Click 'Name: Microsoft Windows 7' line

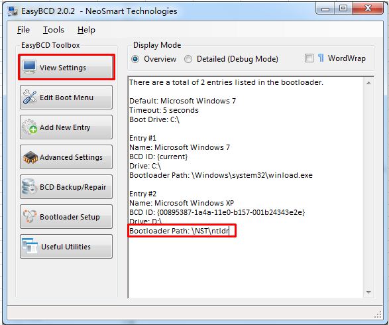click(x=180, y=147)
